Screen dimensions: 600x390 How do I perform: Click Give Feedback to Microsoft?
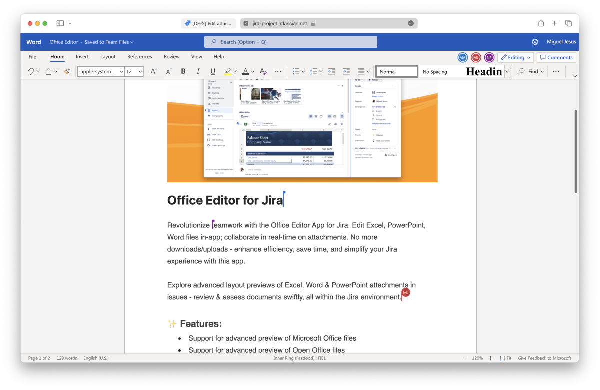(544, 358)
